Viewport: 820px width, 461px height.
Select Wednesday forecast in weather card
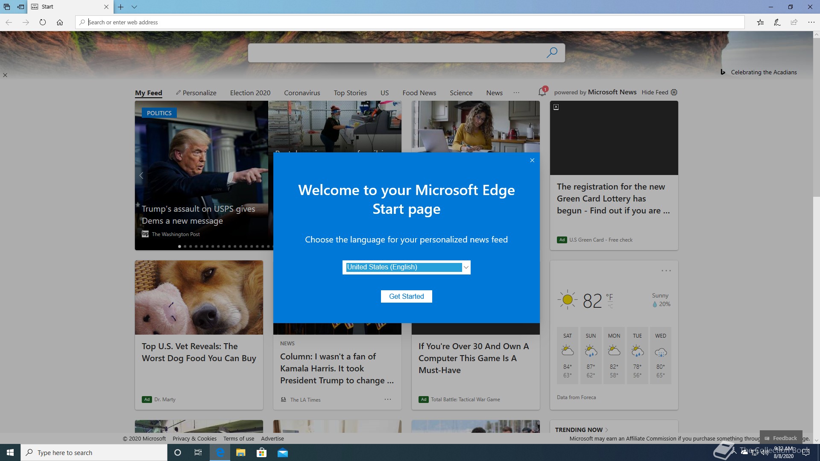[661, 356]
